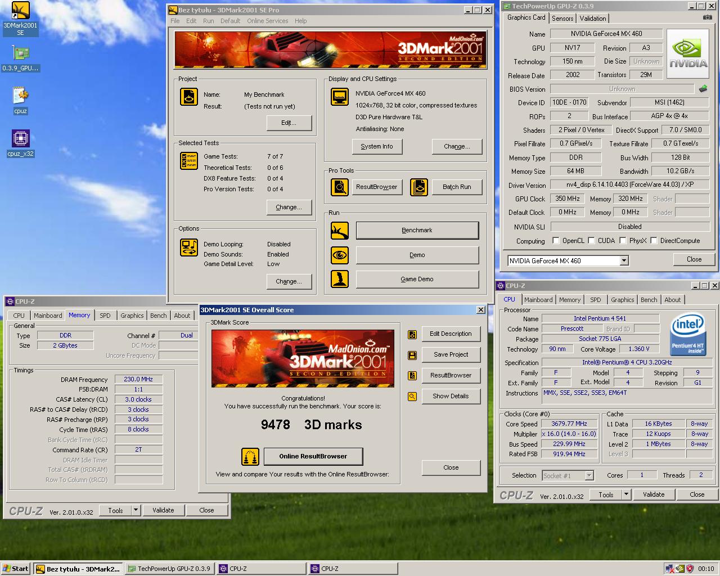Click the Start button on taskbar

click(x=16, y=569)
